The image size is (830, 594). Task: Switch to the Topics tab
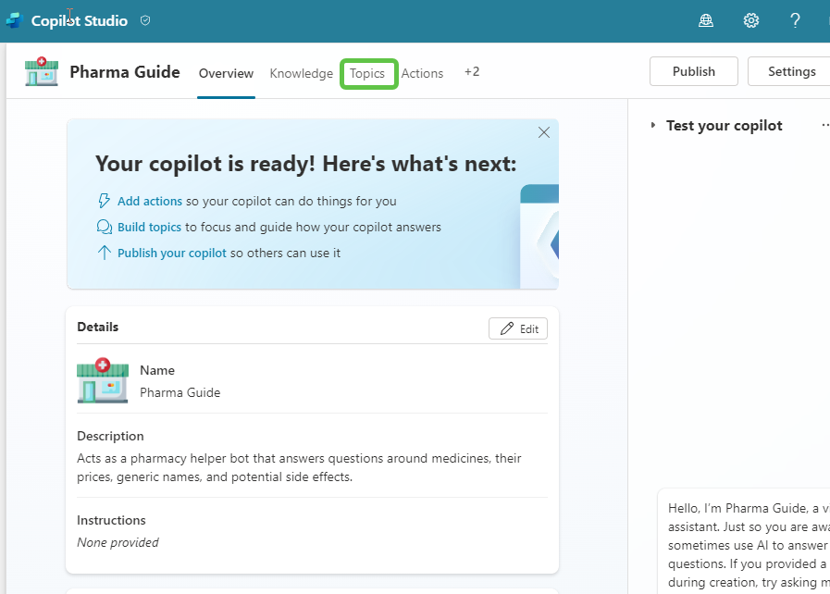367,74
